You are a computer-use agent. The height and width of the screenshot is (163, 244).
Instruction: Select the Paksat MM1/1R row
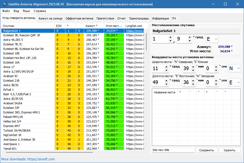click(73, 117)
